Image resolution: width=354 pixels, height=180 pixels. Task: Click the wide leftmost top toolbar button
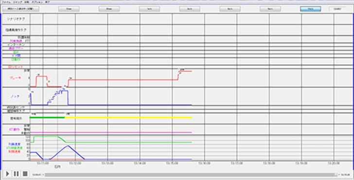(21, 9)
